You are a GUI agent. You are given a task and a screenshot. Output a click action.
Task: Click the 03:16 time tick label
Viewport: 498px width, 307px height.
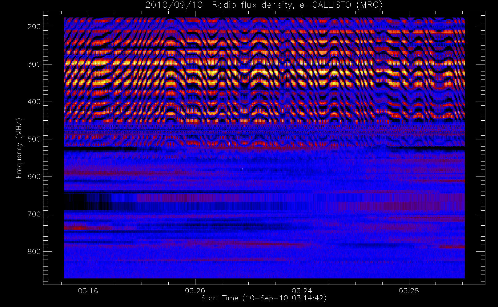tap(88, 291)
